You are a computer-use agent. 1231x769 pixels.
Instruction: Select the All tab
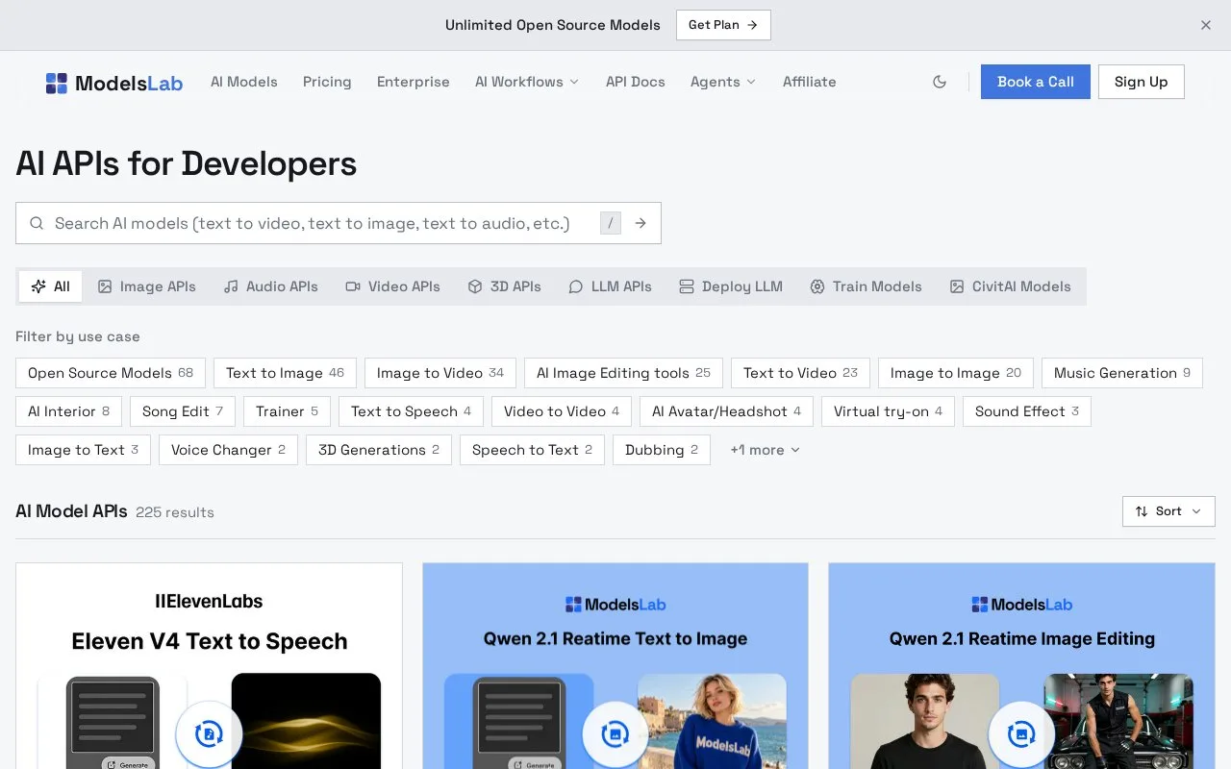point(51,286)
